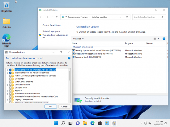Expand the Legacy Components node
This screenshot has height=127, width=170.
click(7, 100)
